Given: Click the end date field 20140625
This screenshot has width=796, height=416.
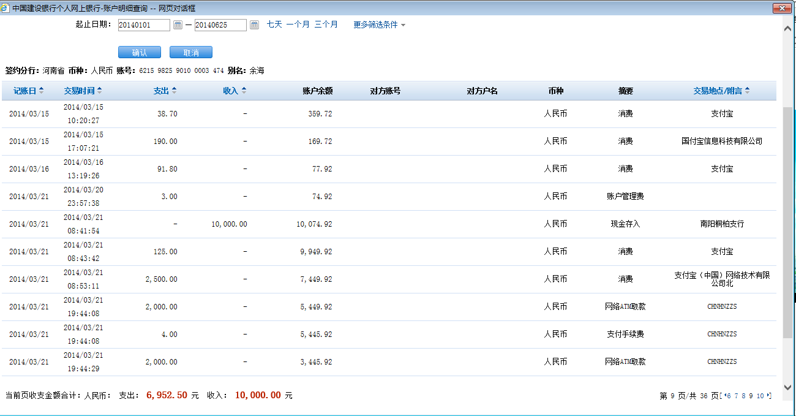Looking at the screenshot, I should [x=220, y=25].
